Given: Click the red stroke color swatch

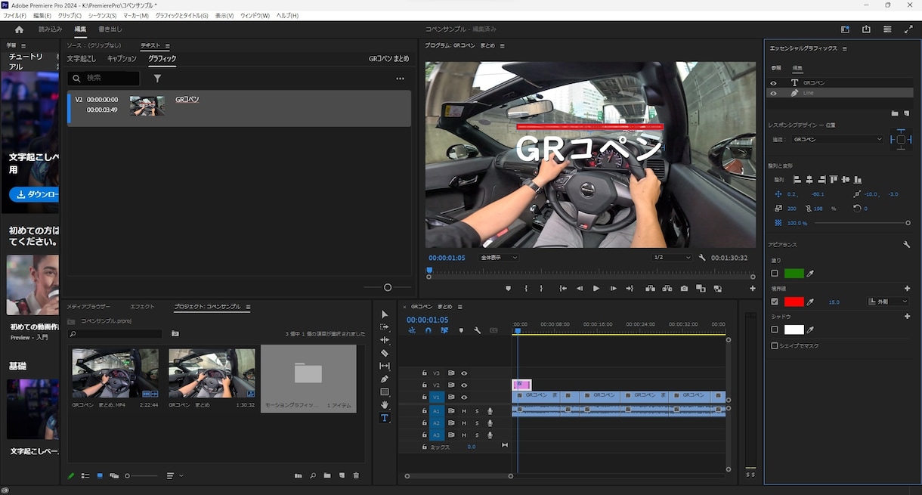Looking at the screenshot, I should pos(794,302).
